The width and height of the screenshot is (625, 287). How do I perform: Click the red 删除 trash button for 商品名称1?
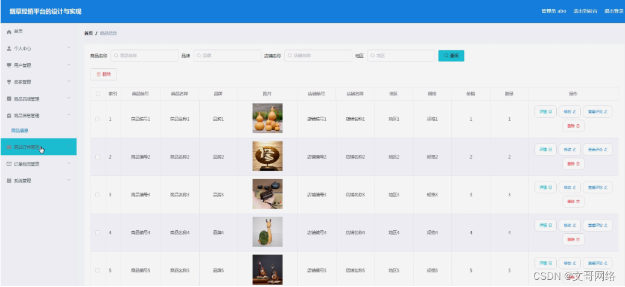tap(573, 126)
